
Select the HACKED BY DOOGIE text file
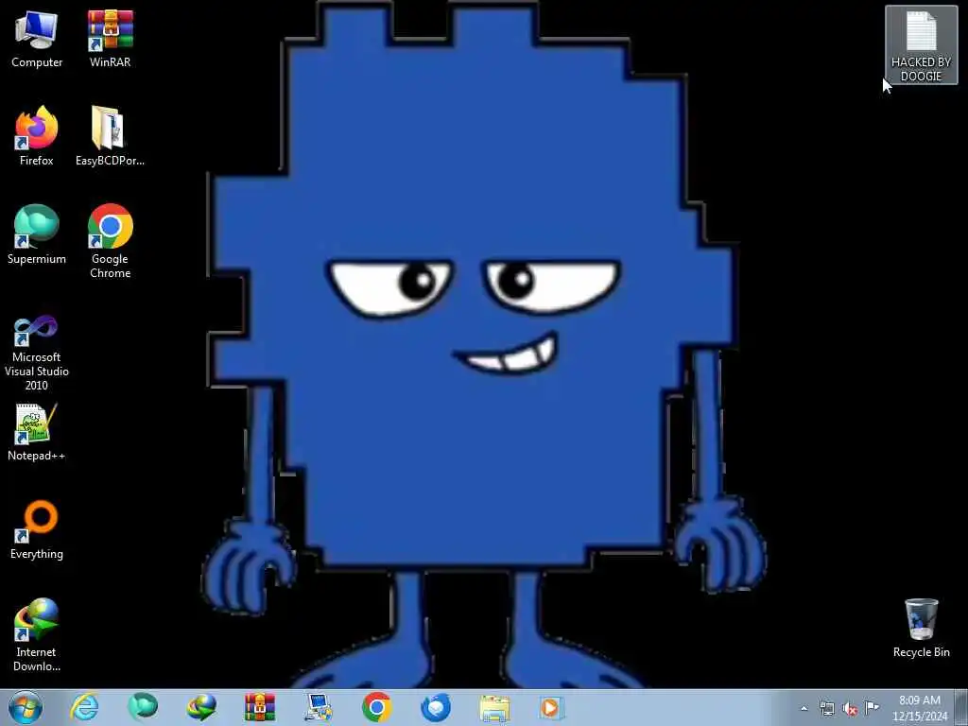921,45
